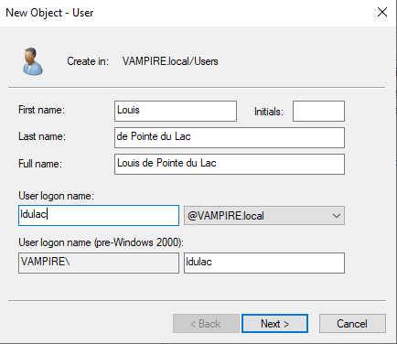
Task: Click the user avatar icon
Action: (x=33, y=61)
